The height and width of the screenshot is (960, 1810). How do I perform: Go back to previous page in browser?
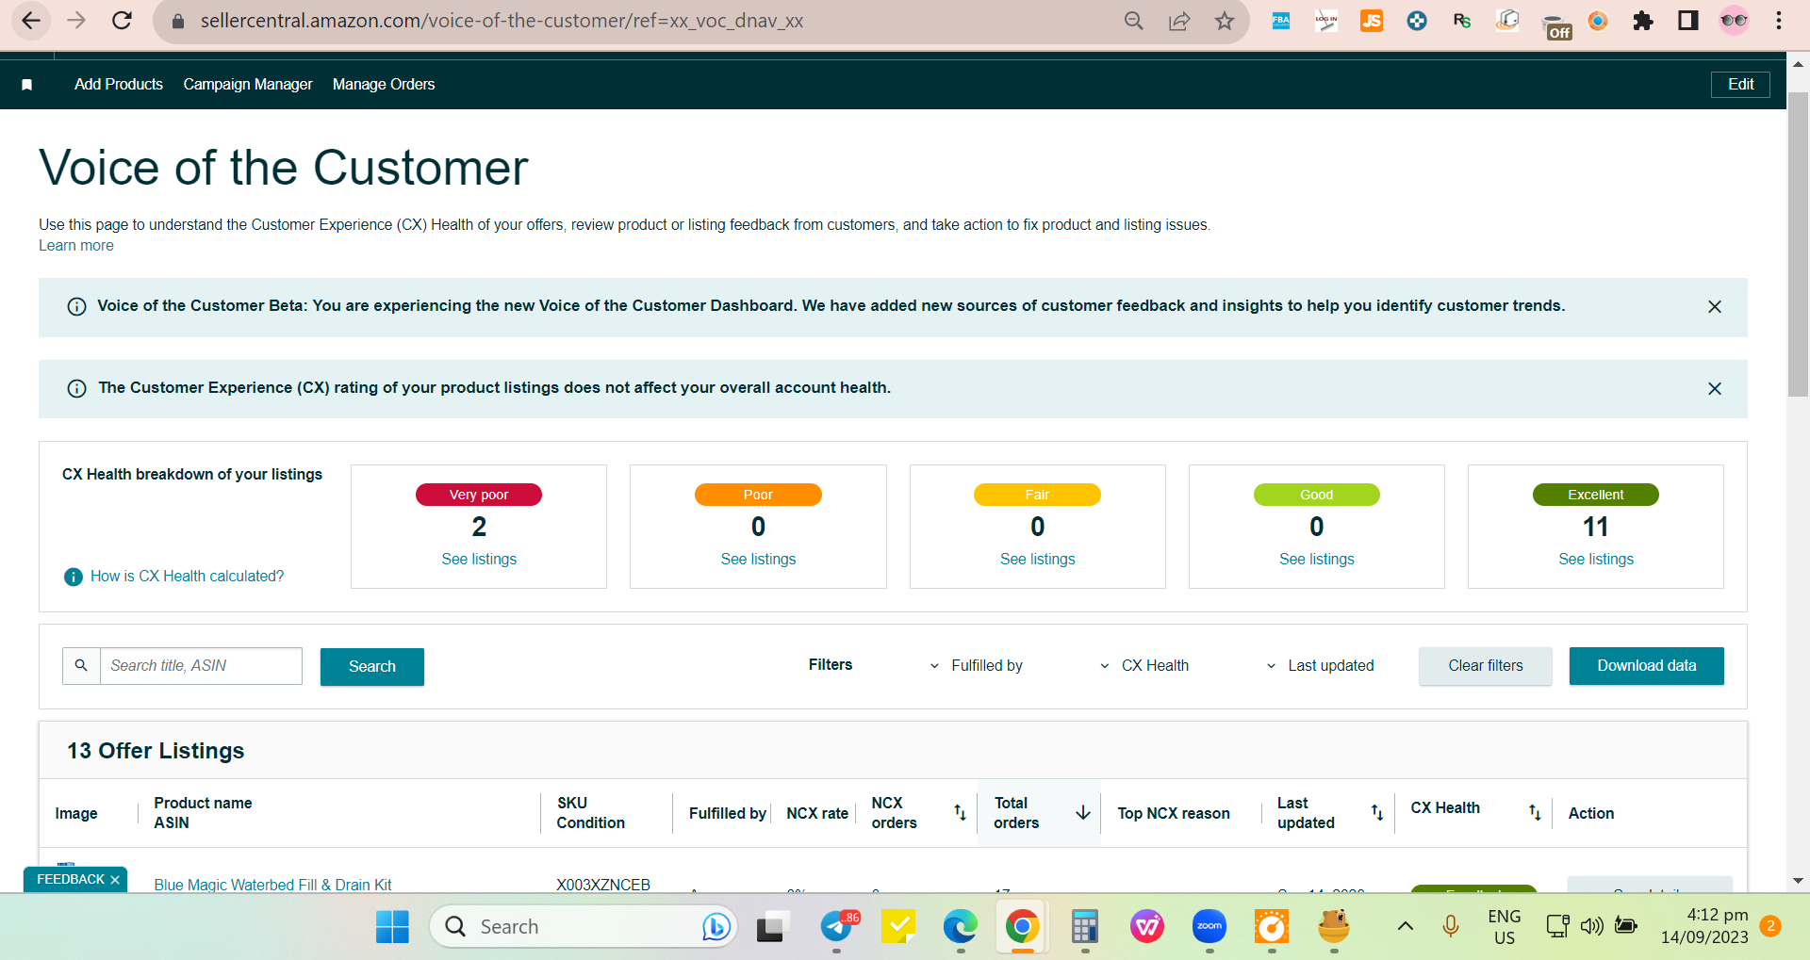pos(31,21)
